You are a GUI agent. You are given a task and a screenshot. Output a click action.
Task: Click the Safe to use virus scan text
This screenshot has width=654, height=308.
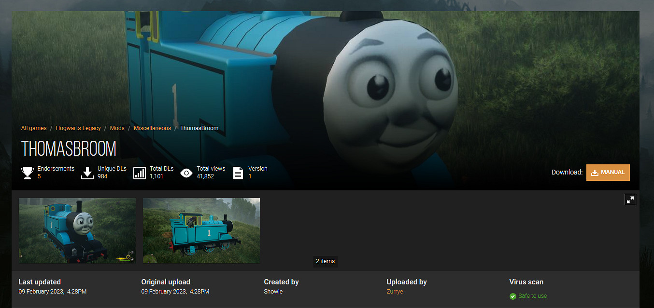coord(532,296)
